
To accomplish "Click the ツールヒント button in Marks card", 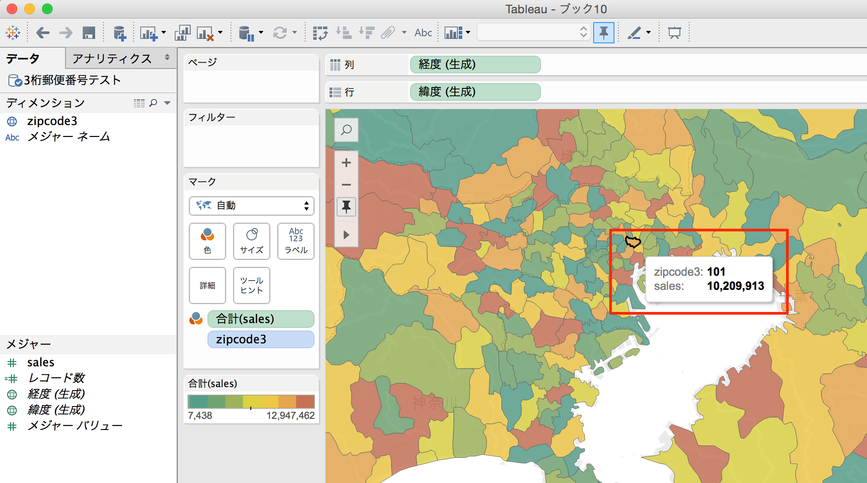I will 251,285.
